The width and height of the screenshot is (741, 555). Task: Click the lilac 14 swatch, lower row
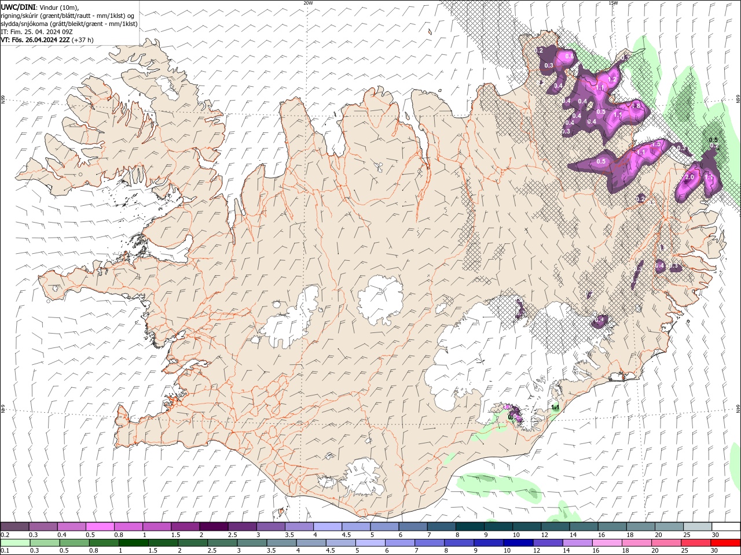point(578,543)
